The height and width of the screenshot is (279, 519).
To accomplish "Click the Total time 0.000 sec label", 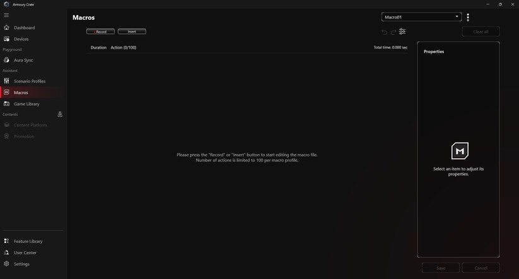I will pos(390,47).
